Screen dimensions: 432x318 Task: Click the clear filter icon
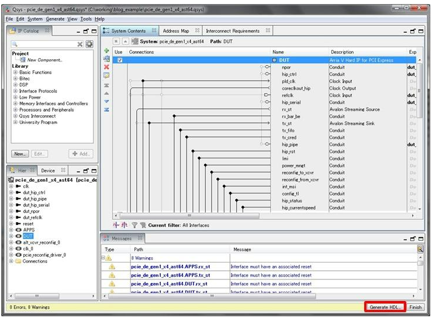pos(143,226)
